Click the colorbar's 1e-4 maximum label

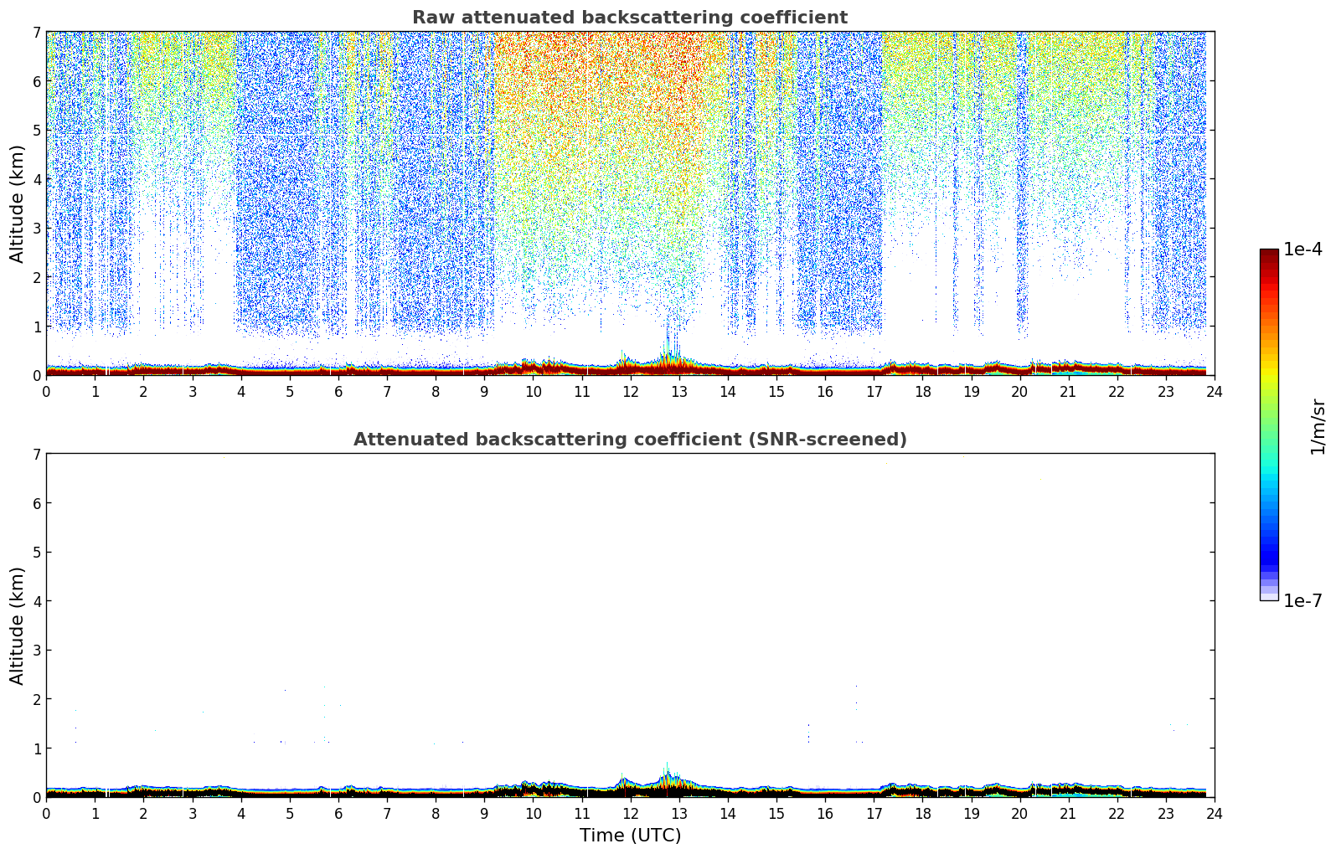pos(1302,250)
